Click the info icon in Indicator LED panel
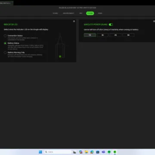155x155 pixels. (74, 21)
